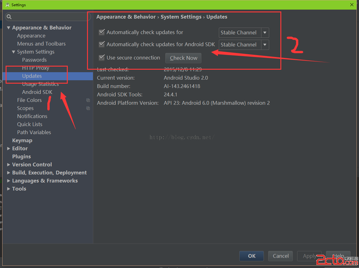Image resolution: width=359 pixels, height=268 pixels.
Task: Collapse the System Settings node
Action: pyautogui.click(x=13, y=52)
